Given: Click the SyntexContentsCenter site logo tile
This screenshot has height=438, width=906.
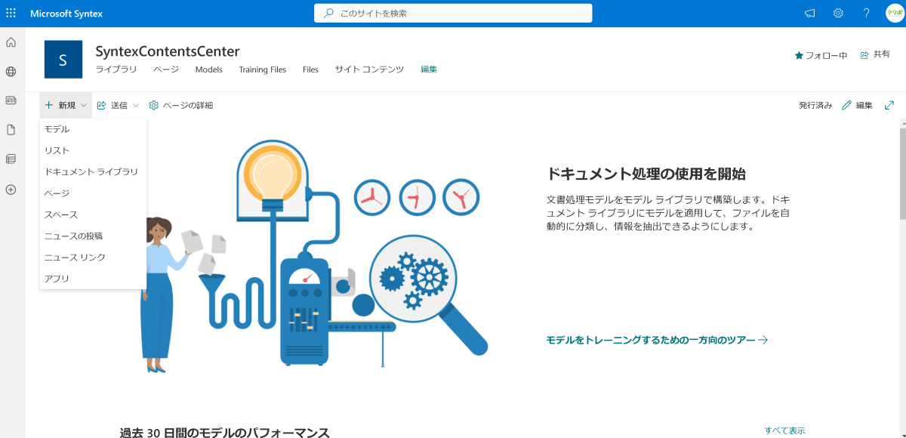Looking at the screenshot, I should pyautogui.click(x=63, y=60).
